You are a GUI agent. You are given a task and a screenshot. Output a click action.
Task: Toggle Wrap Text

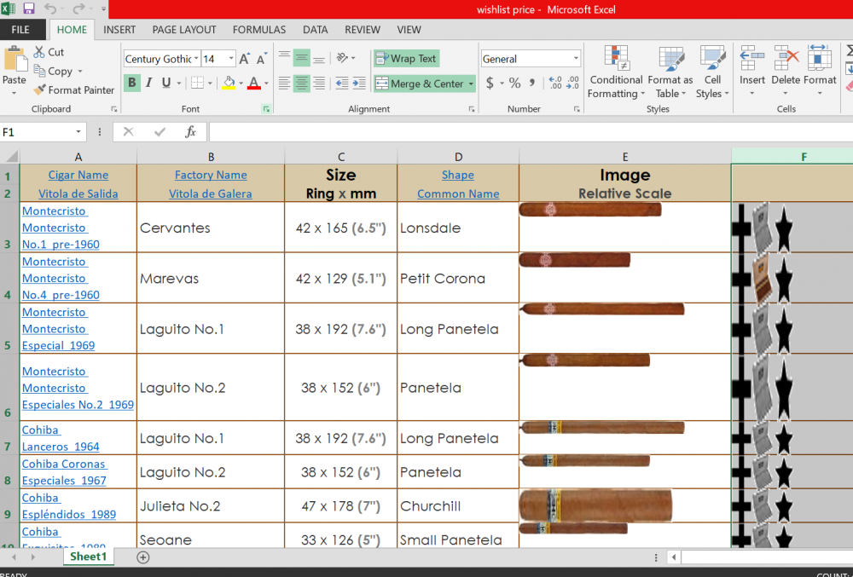[406, 58]
